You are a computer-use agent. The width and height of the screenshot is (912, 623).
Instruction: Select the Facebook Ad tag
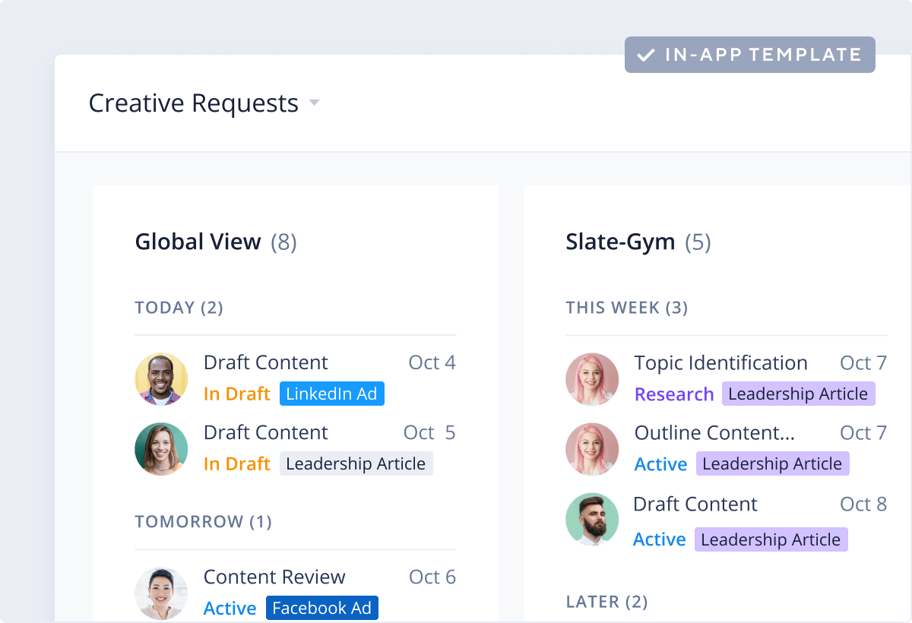pyautogui.click(x=321, y=608)
